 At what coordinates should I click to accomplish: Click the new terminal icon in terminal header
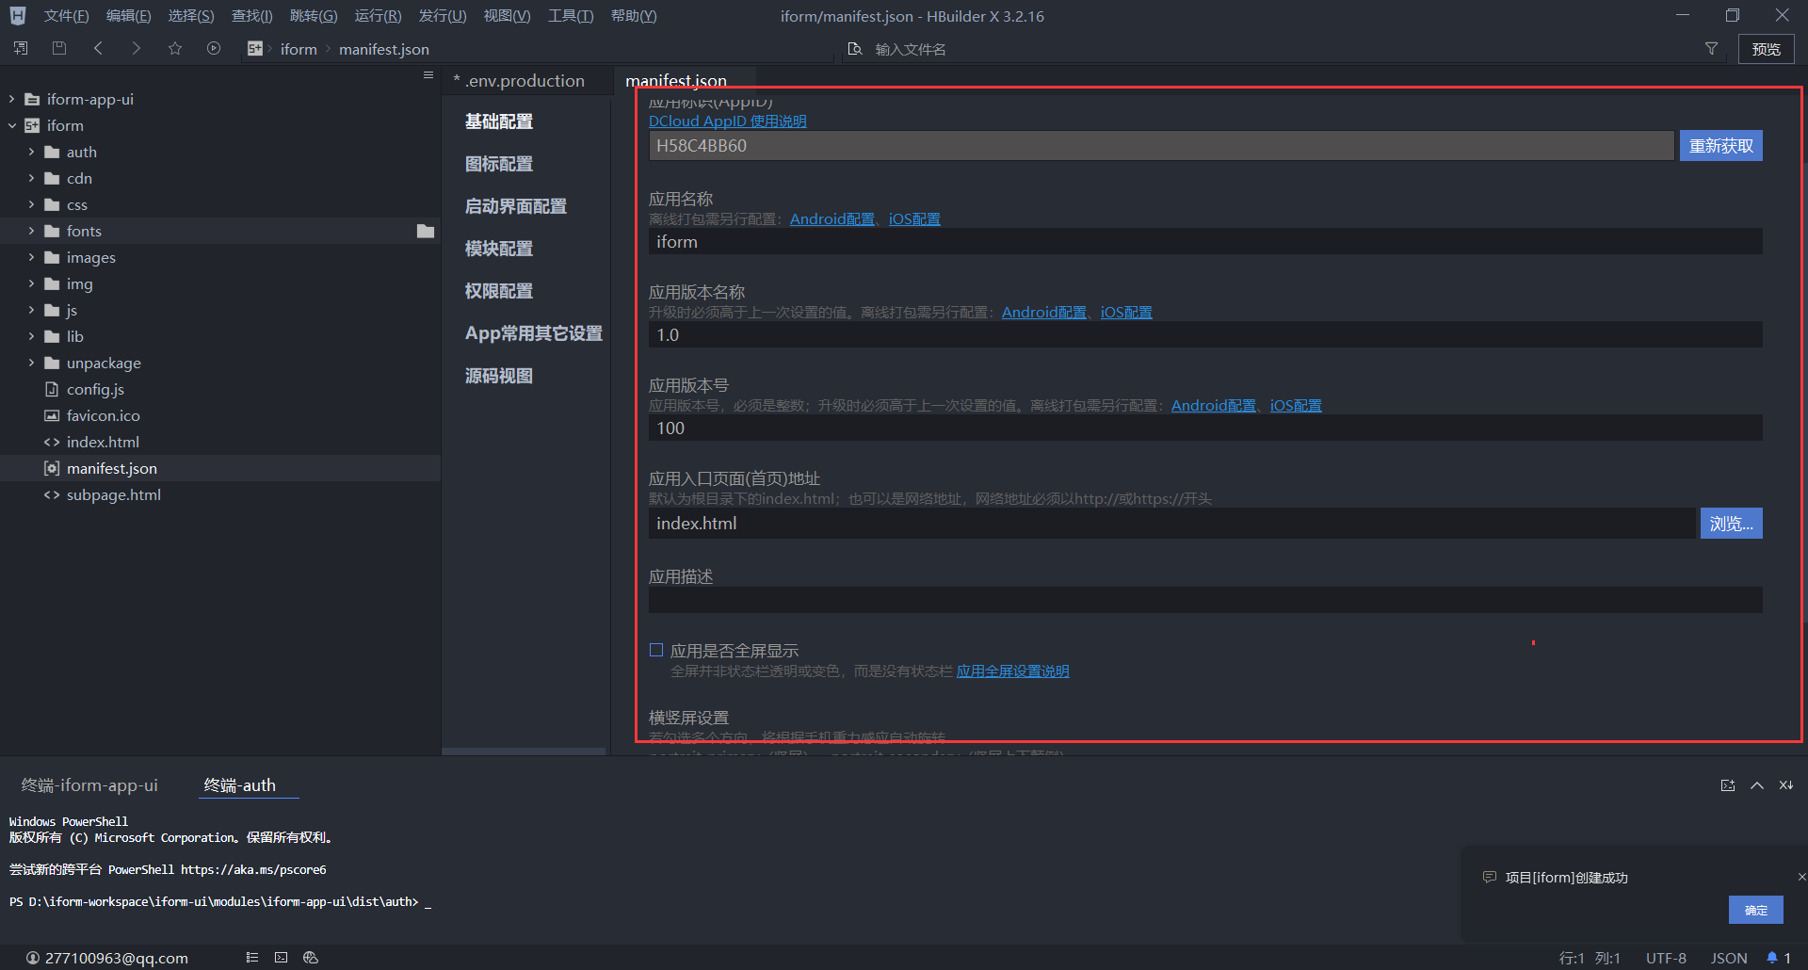pyautogui.click(x=1727, y=785)
